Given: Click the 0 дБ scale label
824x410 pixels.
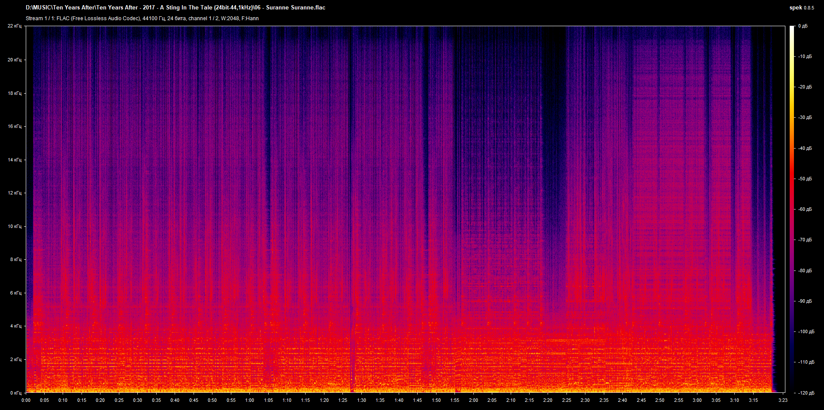Looking at the screenshot, I should tap(803, 26).
